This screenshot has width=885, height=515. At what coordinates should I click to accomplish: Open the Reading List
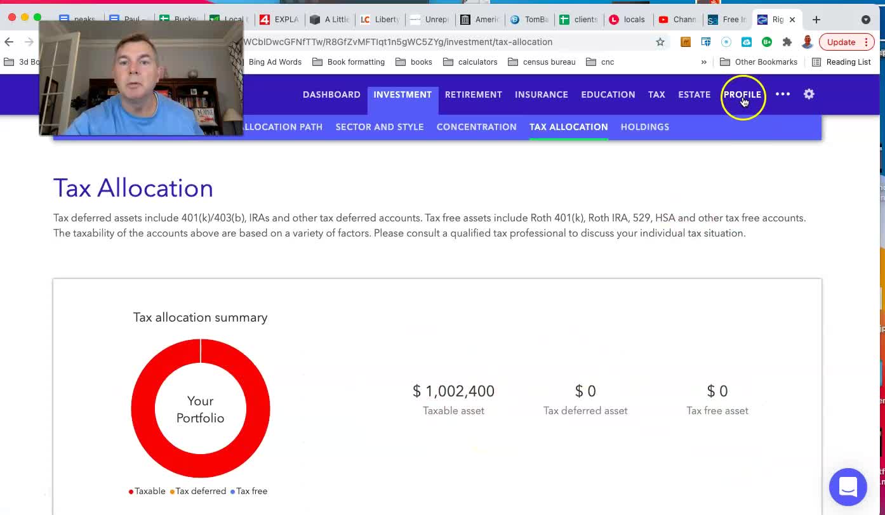(x=841, y=62)
